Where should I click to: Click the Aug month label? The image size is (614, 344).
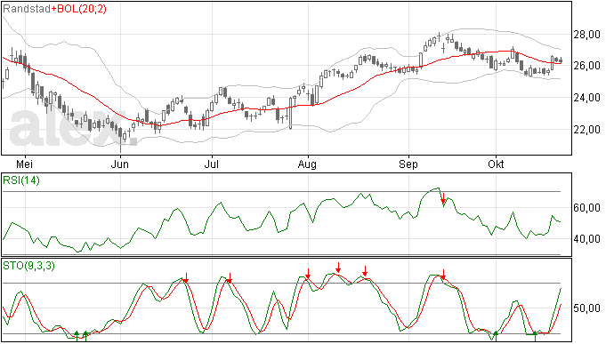[x=307, y=164]
